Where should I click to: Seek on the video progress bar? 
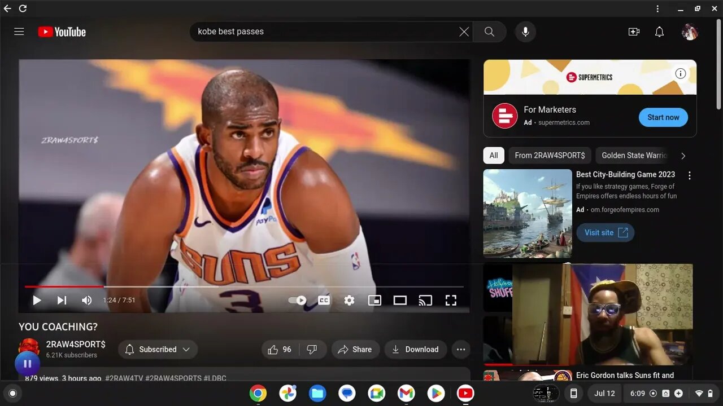click(244, 286)
